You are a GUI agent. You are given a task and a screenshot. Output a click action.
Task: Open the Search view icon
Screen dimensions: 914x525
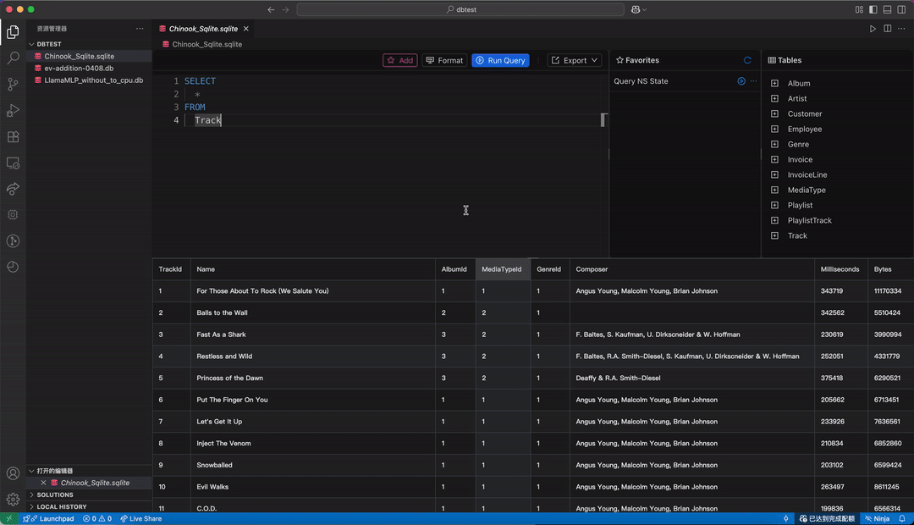pos(13,58)
